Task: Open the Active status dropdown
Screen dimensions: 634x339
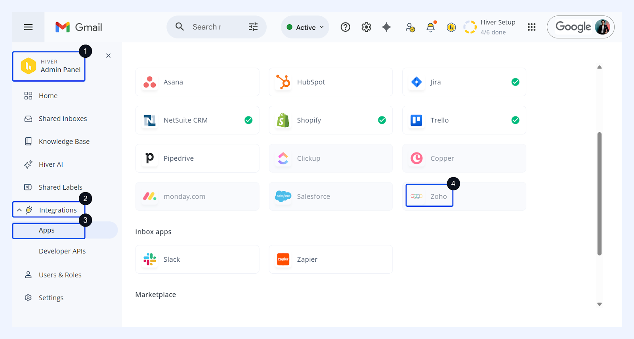Action: click(x=305, y=27)
